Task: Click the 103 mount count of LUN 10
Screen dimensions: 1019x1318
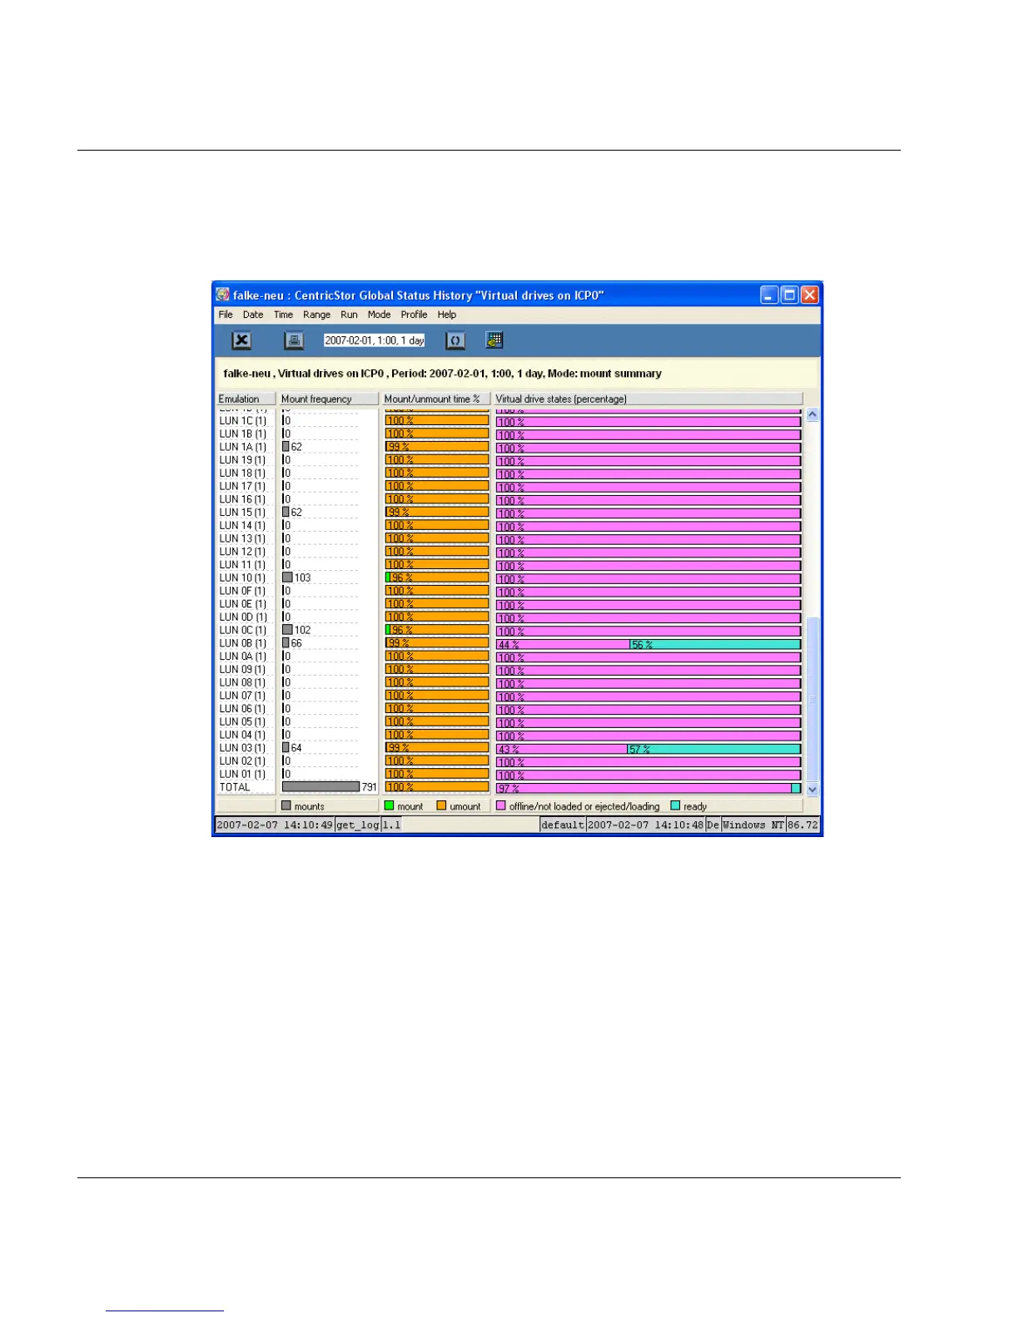Action: click(302, 577)
